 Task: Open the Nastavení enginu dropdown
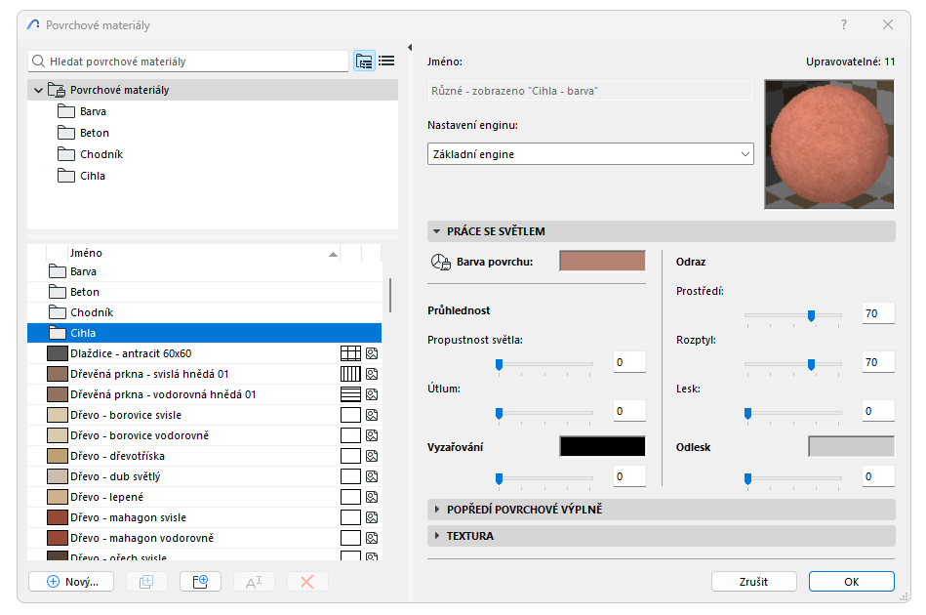[x=590, y=154]
